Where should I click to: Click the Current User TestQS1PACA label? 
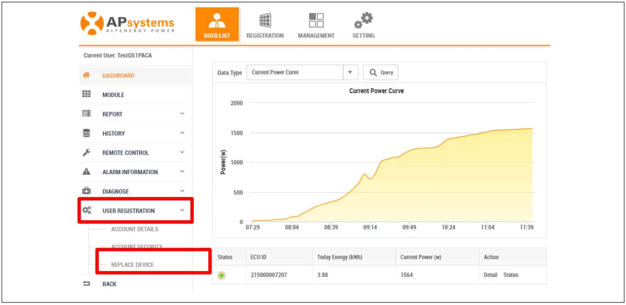[118, 55]
